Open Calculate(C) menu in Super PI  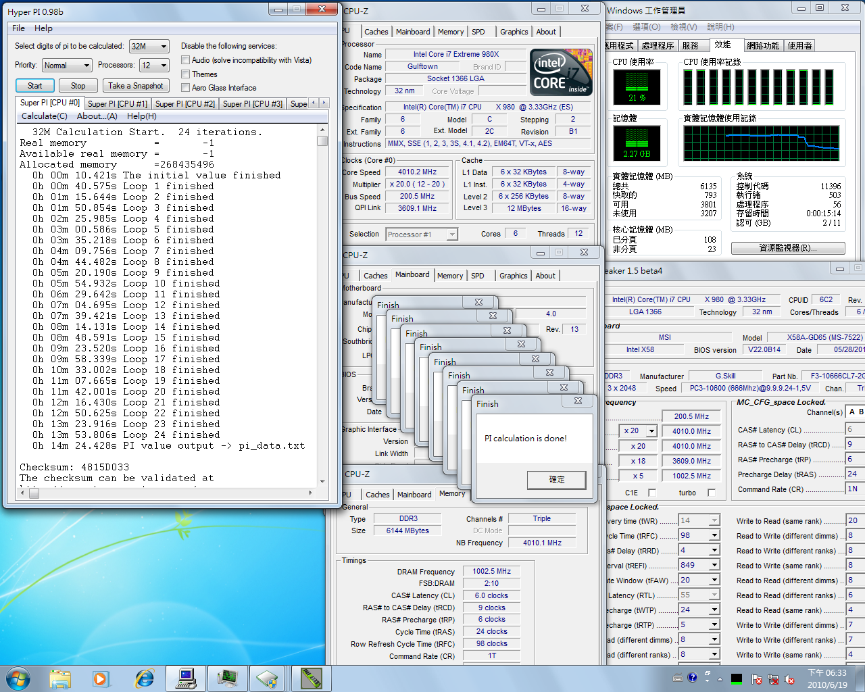[45, 116]
